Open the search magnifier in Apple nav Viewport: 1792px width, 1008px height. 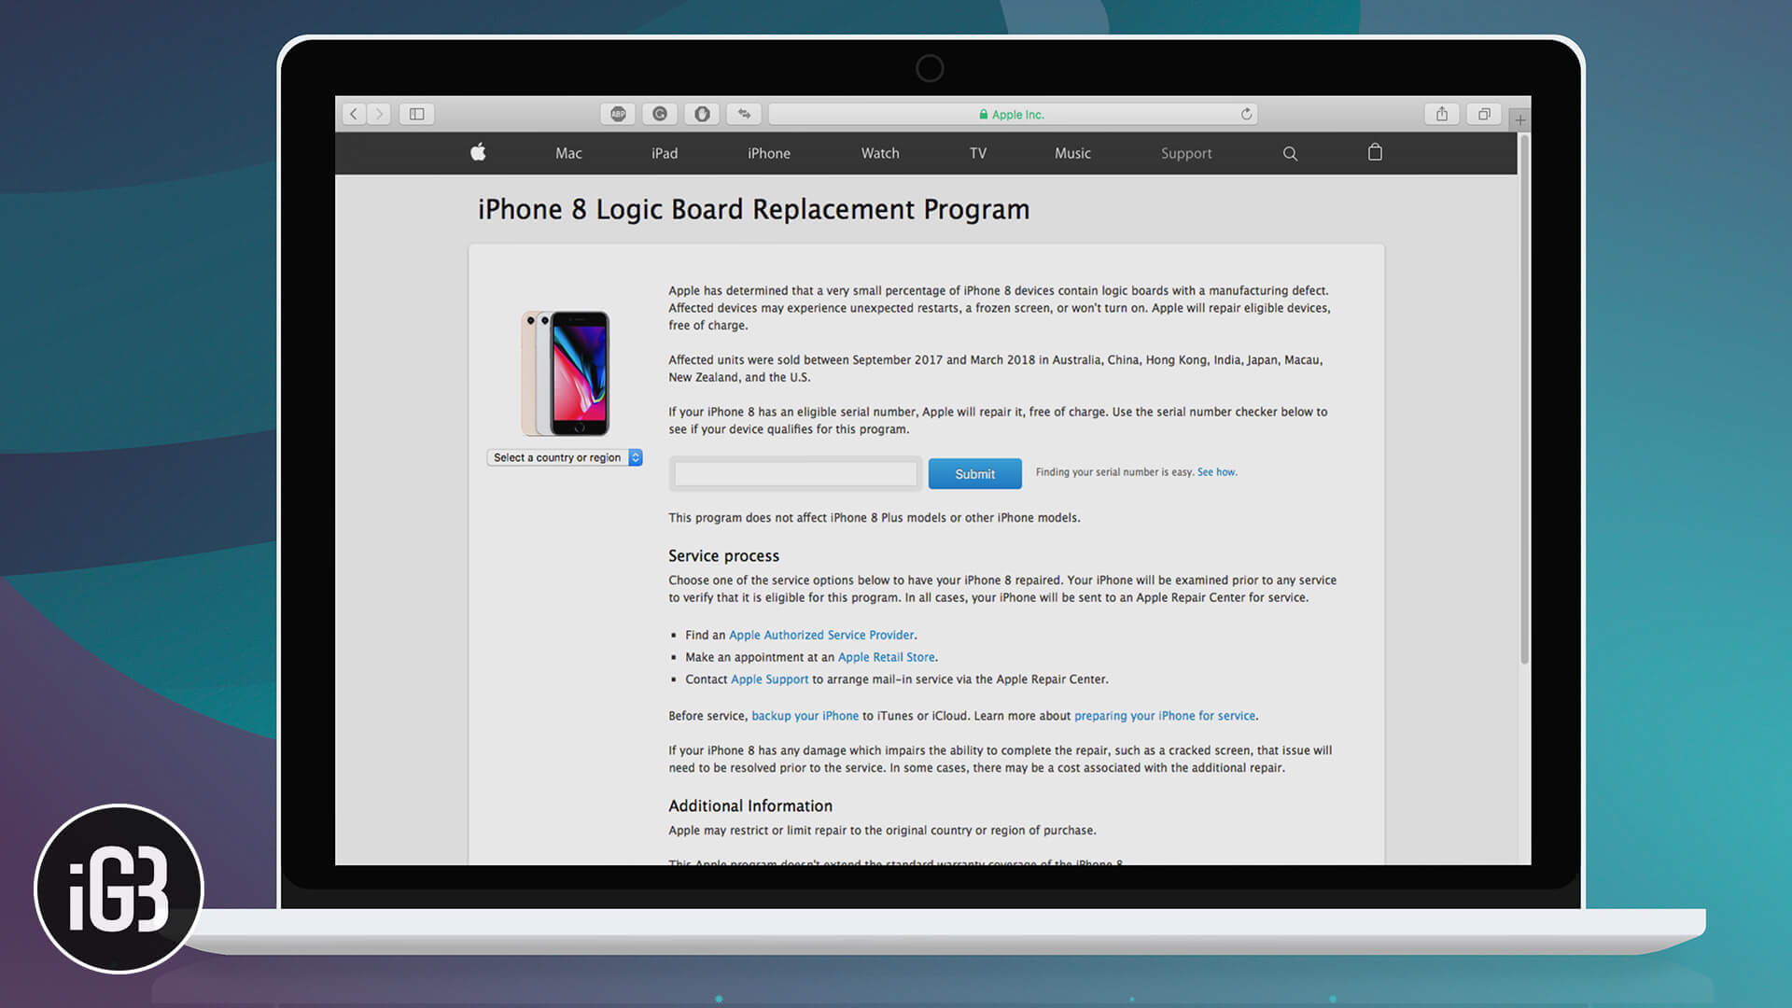coord(1290,153)
